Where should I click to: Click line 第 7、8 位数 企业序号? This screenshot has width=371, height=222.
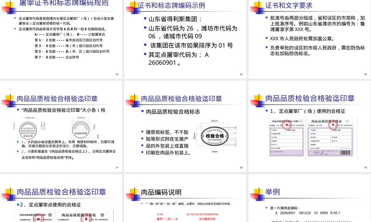57,57
